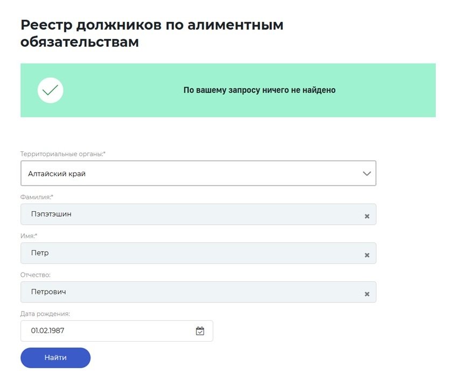Screen dimensions: 453x388
Task: Select the Фамилия input containing Пэпэтэшин
Action: [162, 214]
